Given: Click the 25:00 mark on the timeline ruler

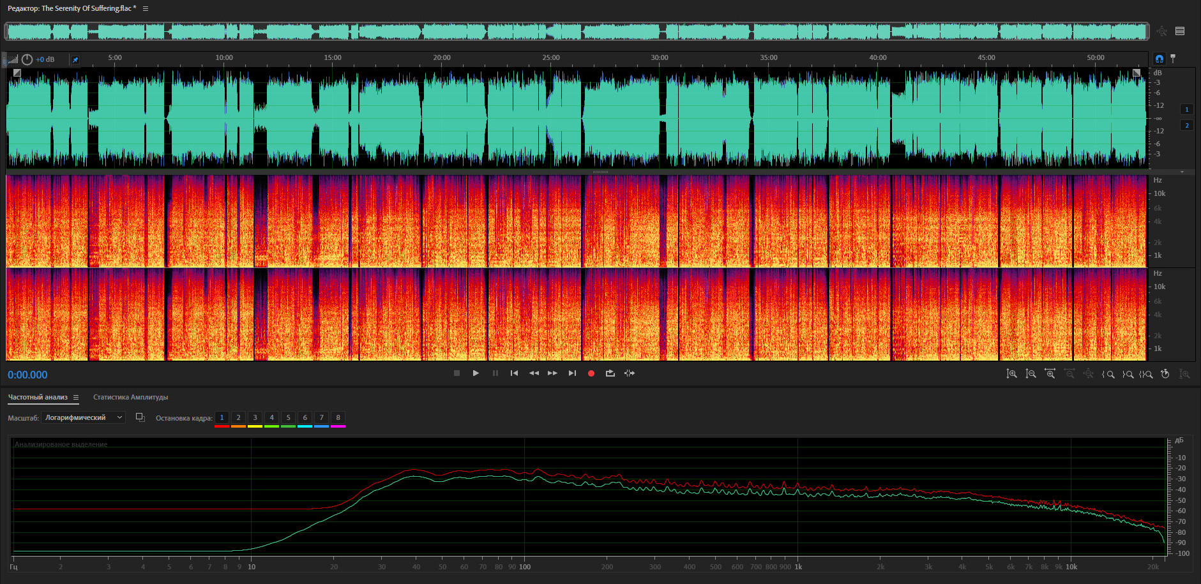Looking at the screenshot, I should (x=551, y=58).
